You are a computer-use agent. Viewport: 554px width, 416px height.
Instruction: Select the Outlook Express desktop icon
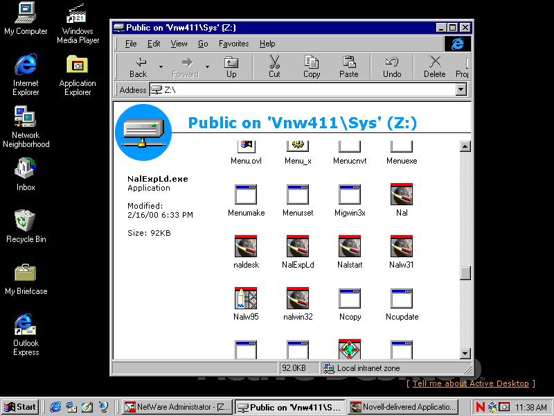[x=26, y=335]
